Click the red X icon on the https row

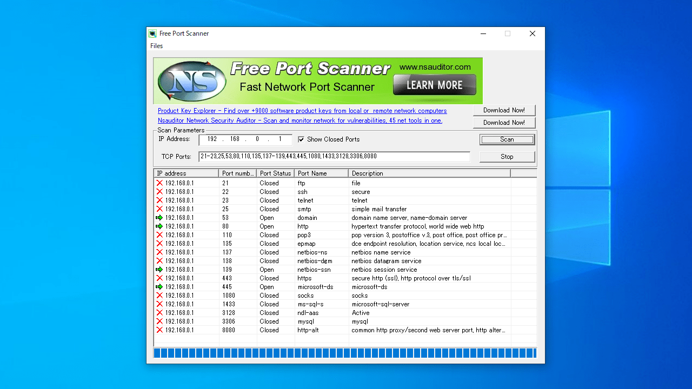point(159,278)
